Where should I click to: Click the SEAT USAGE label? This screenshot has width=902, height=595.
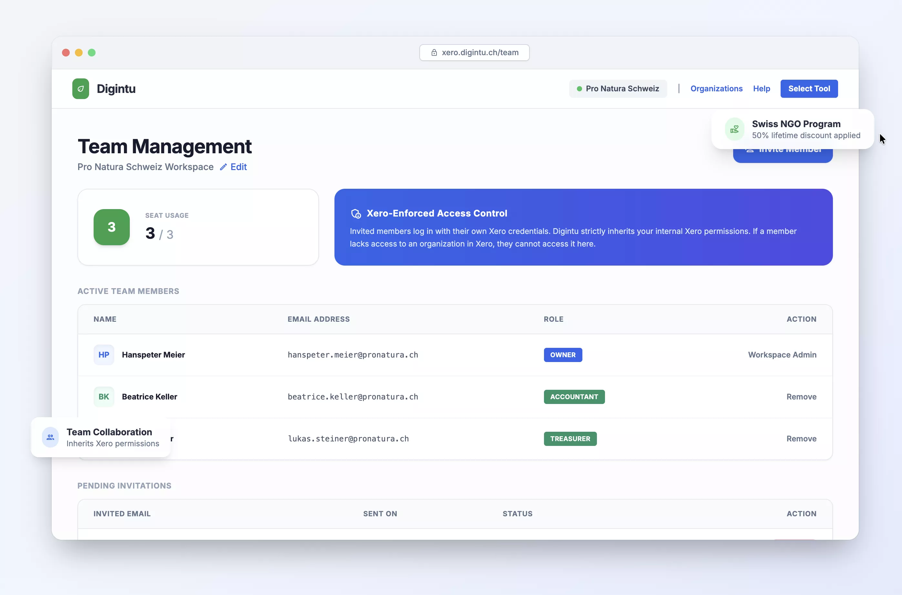pos(167,216)
